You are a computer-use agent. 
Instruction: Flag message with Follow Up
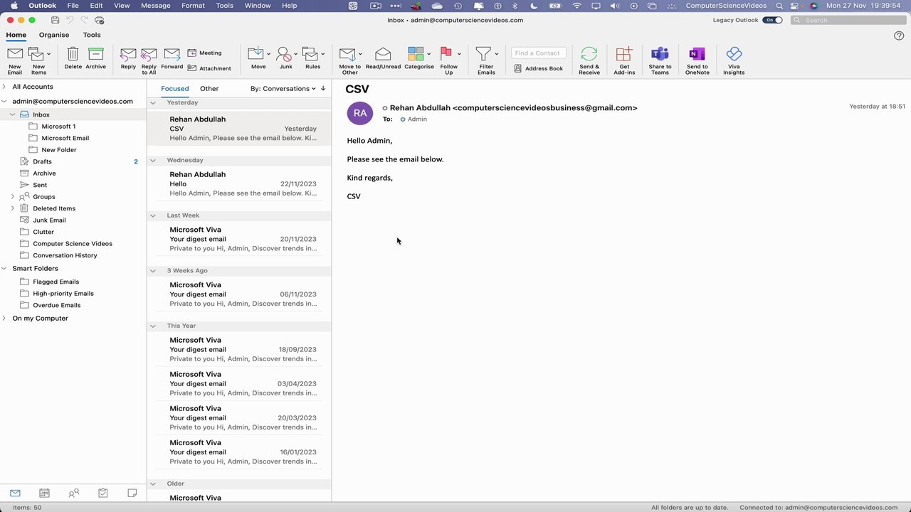point(449,61)
